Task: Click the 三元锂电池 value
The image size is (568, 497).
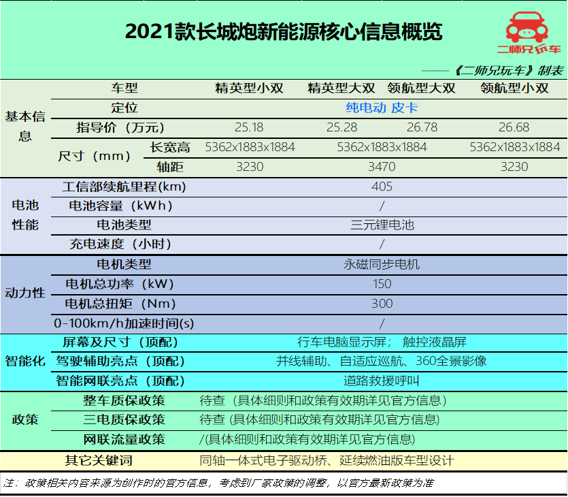Action: click(382, 225)
